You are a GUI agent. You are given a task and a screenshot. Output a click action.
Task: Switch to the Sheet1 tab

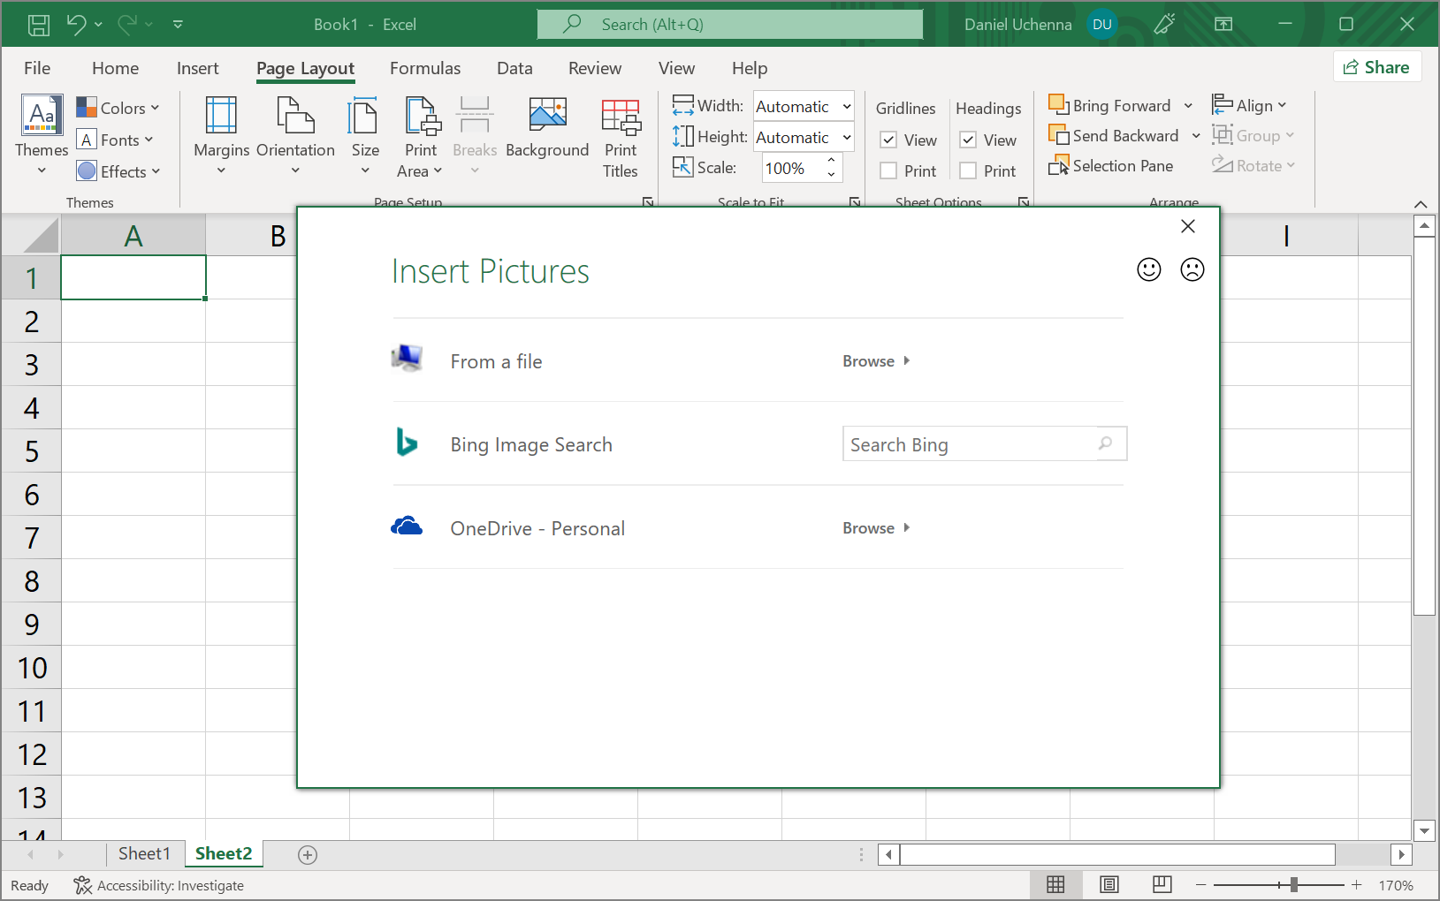pos(144,853)
